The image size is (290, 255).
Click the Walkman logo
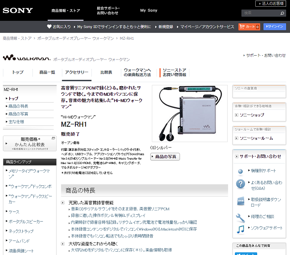click(27, 58)
